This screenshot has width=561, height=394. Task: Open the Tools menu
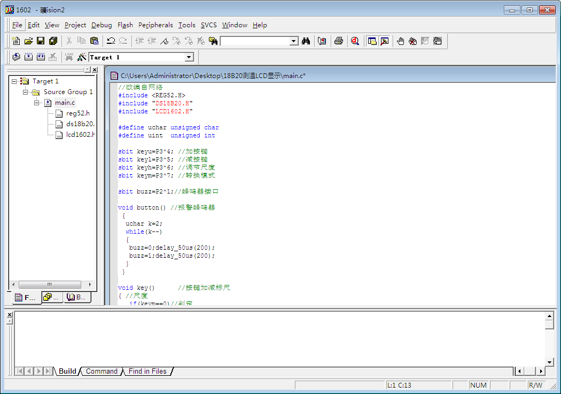tap(187, 25)
